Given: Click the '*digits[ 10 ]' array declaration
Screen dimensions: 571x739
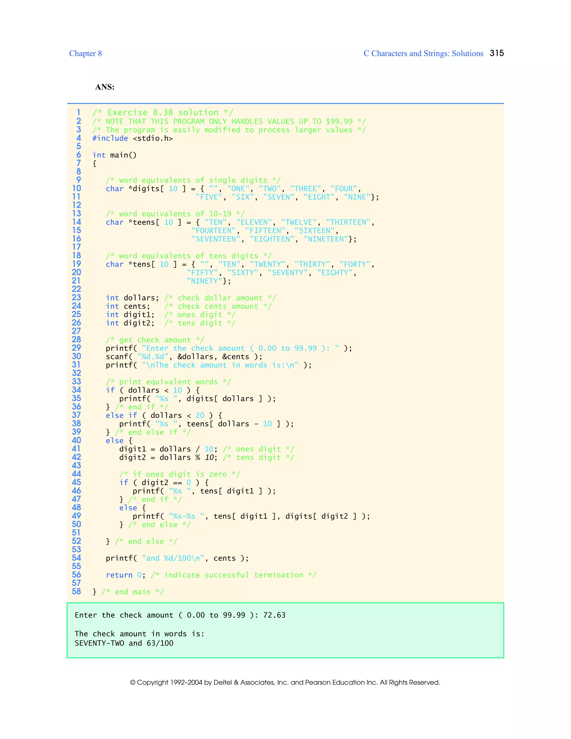Looking at the screenshot, I should tap(157, 189).
